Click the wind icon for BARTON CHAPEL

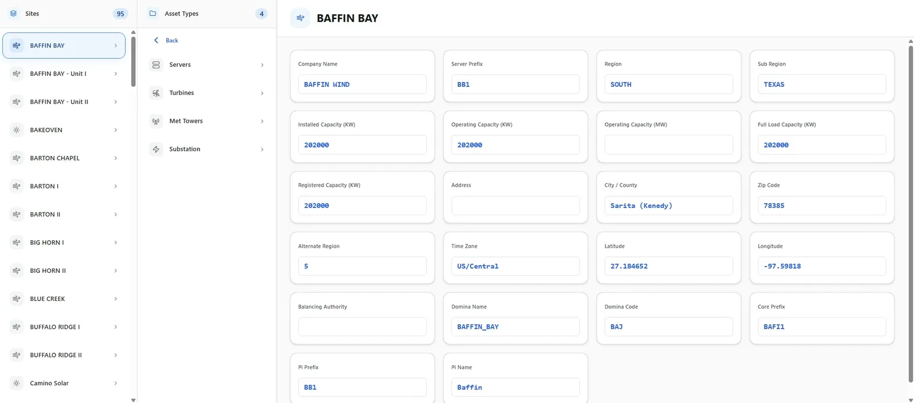point(17,158)
